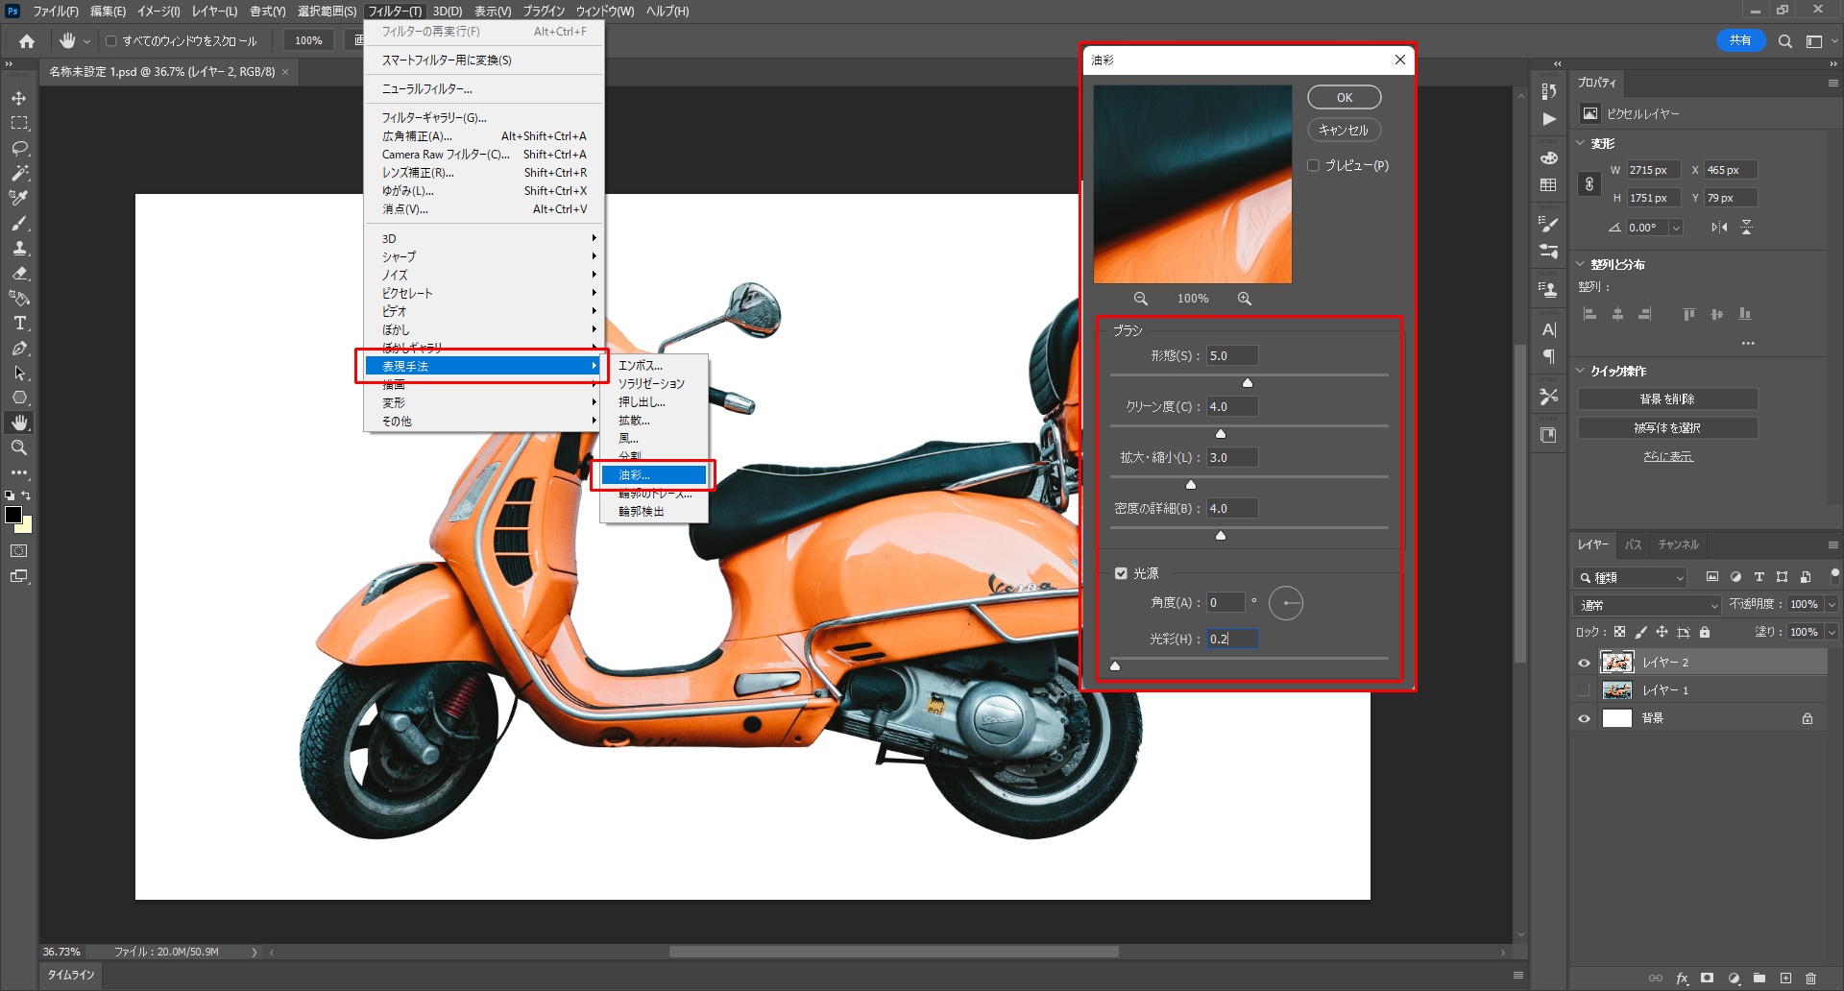Click the delete layer trash icon
1844x991 pixels.
pos(1810,978)
